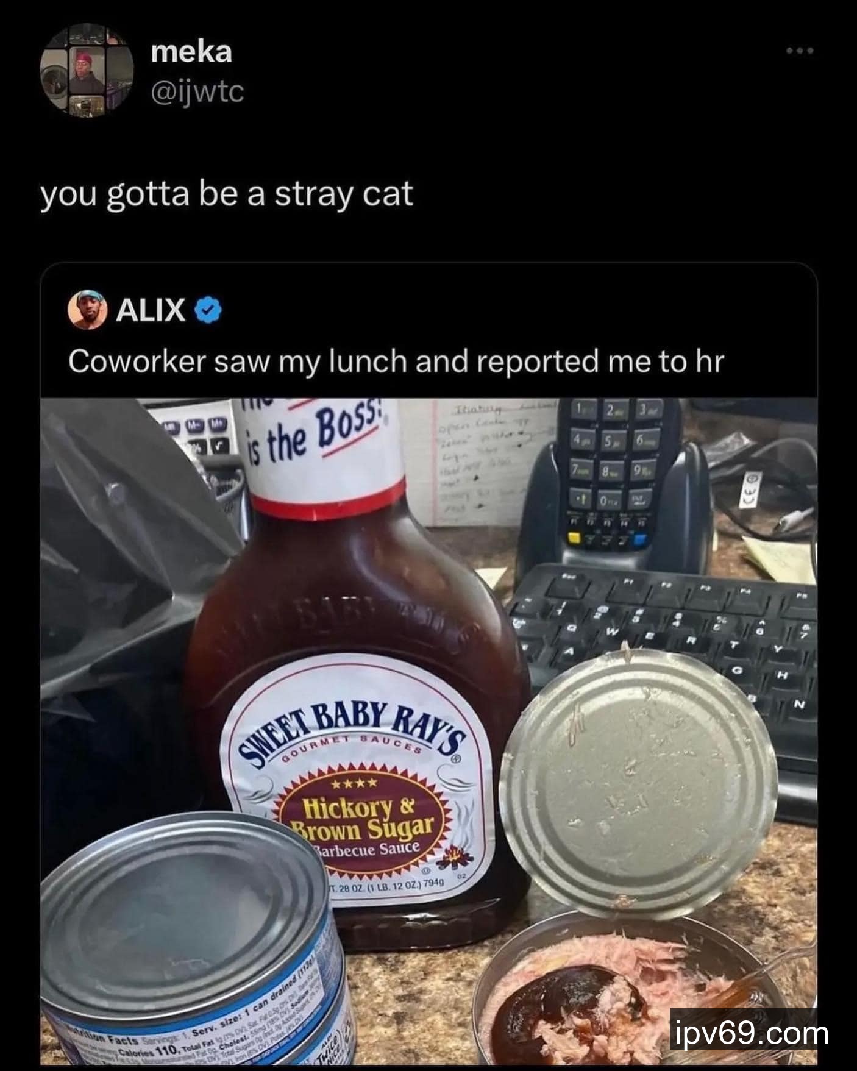Click ALIX's blue verified badge
The image size is (857, 1071).
tap(208, 311)
